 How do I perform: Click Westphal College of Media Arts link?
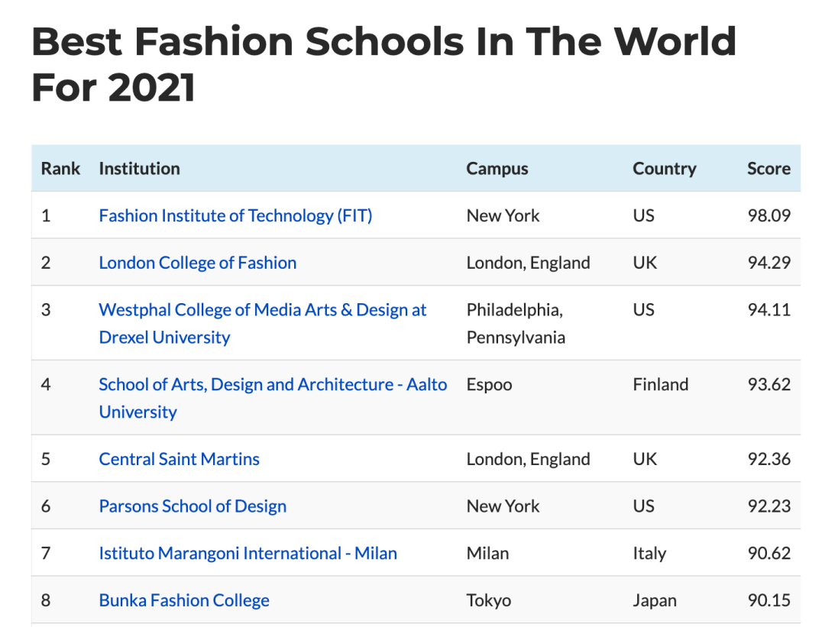tap(262, 310)
